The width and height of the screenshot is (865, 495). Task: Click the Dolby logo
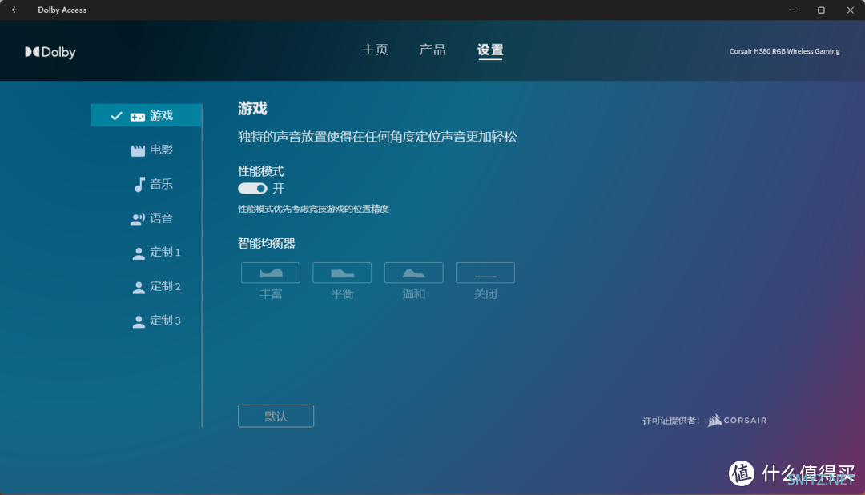[50, 52]
